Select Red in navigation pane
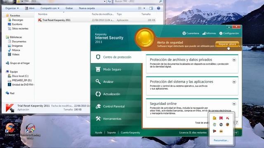Image resolution: width=264 pixels, height=148 pixels. (12, 93)
